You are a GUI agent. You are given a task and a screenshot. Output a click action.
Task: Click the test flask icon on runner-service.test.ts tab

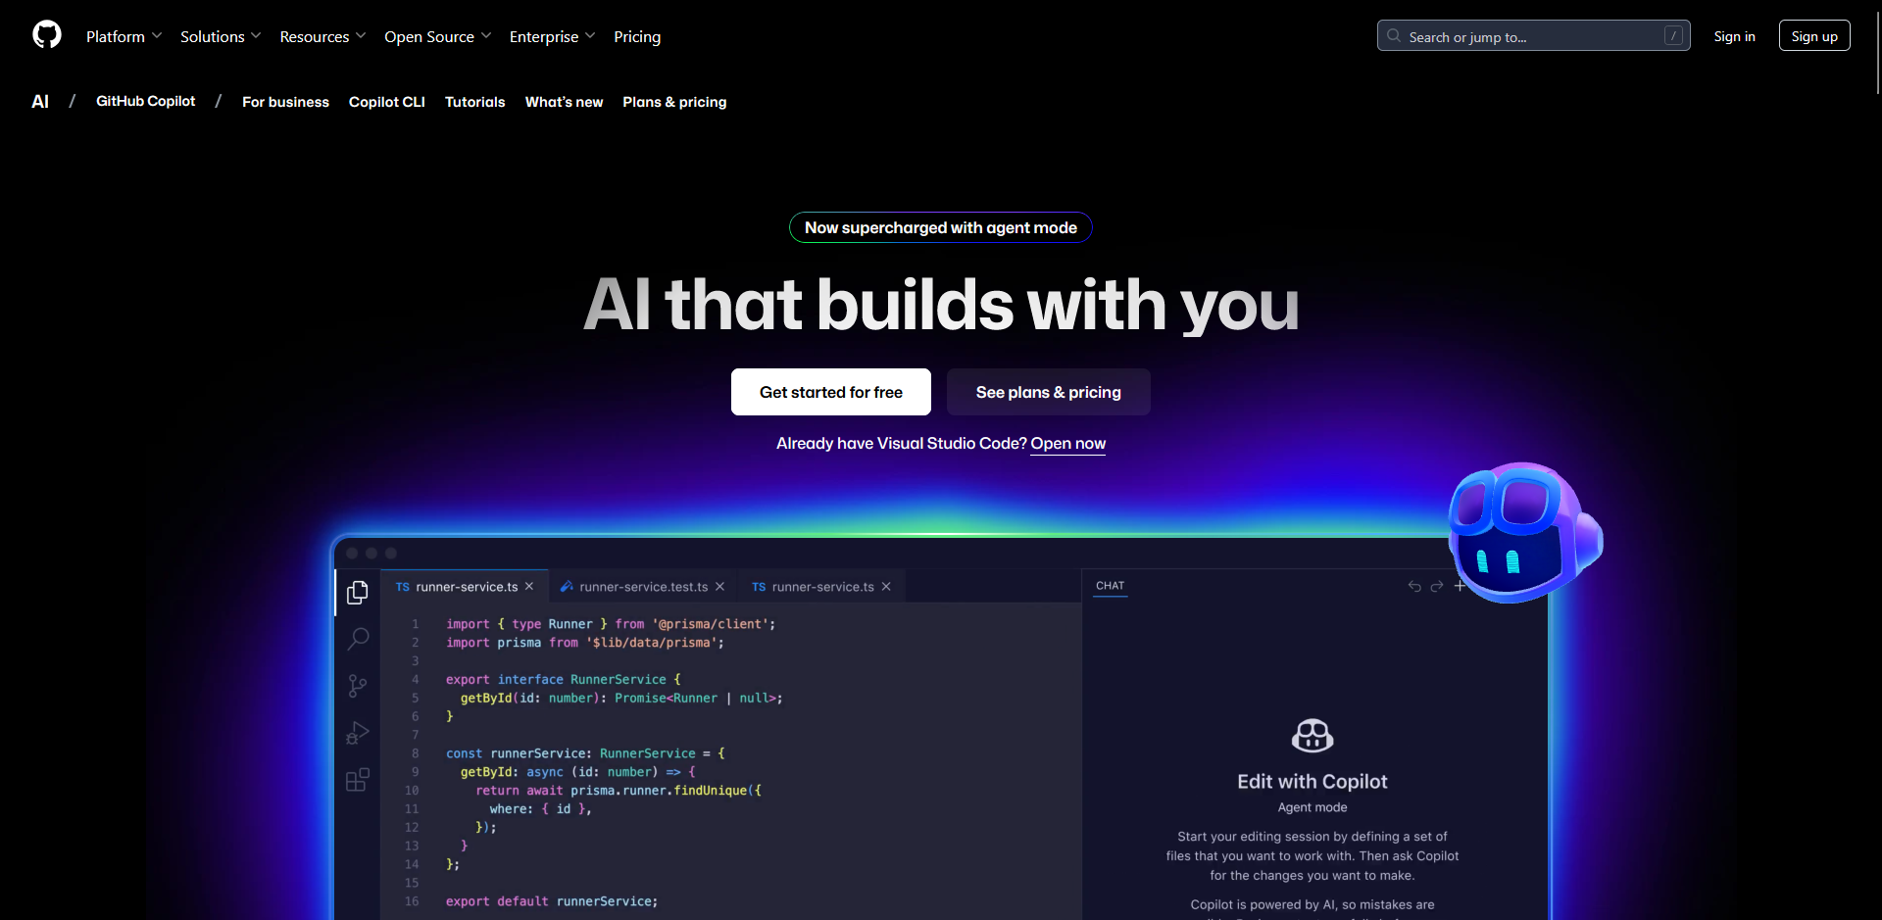pyautogui.click(x=567, y=587)
